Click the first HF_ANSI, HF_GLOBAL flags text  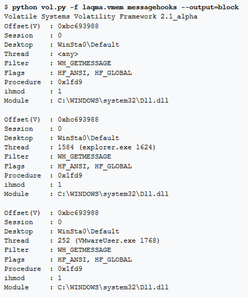point(95,73)
